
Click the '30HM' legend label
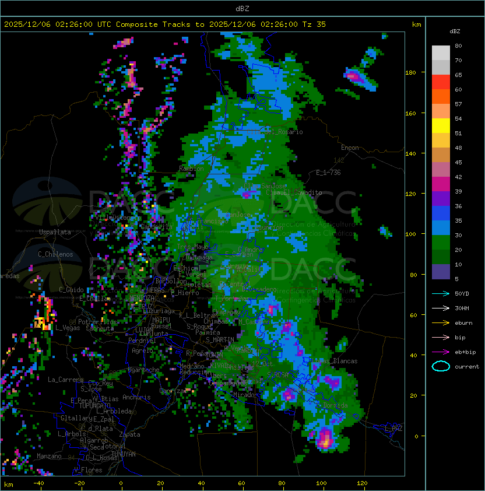coord(462,308)
